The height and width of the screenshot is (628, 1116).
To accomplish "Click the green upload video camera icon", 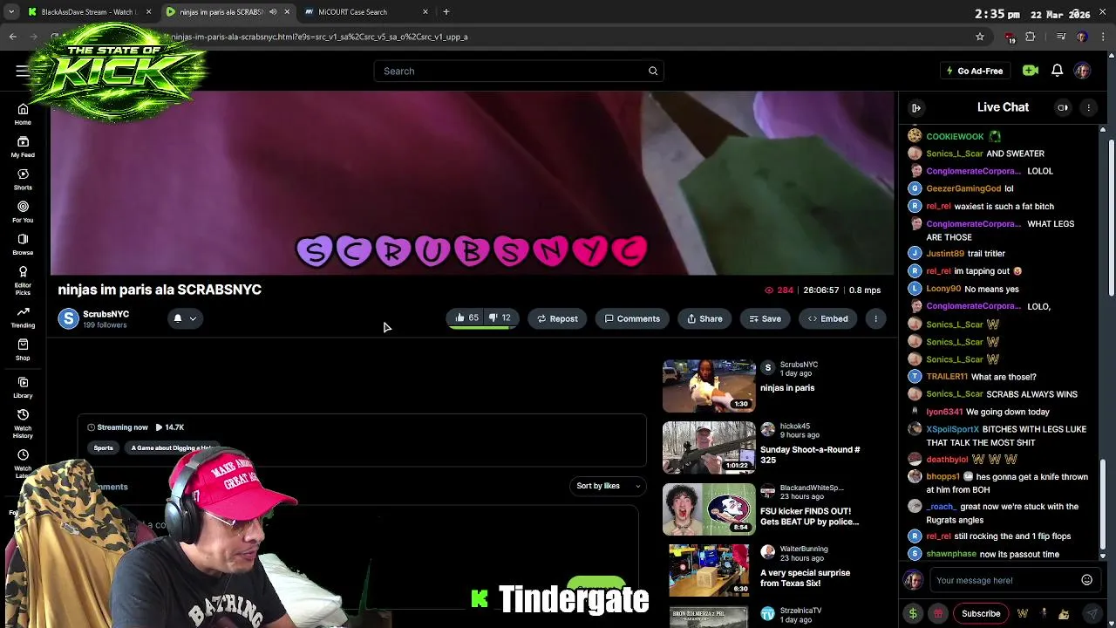I will tap(1031, 71).
